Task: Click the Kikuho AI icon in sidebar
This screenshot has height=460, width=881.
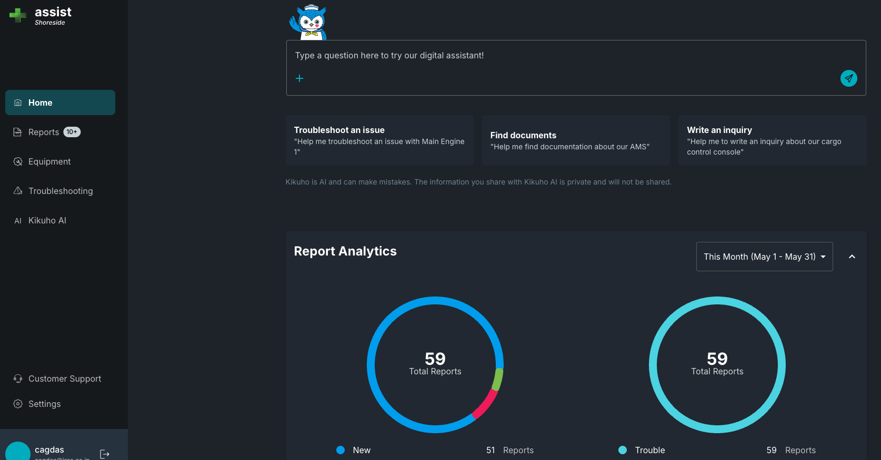Action: click(x=18, y=221)
